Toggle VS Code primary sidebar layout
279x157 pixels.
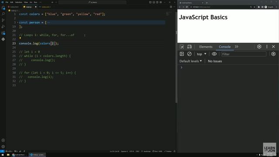click(x=150, y=2)
